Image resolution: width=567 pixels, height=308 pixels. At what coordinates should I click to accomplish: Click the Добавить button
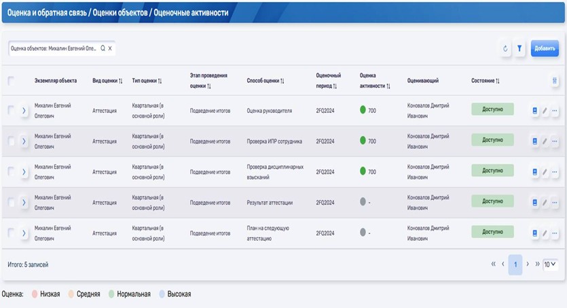point(545,49)
